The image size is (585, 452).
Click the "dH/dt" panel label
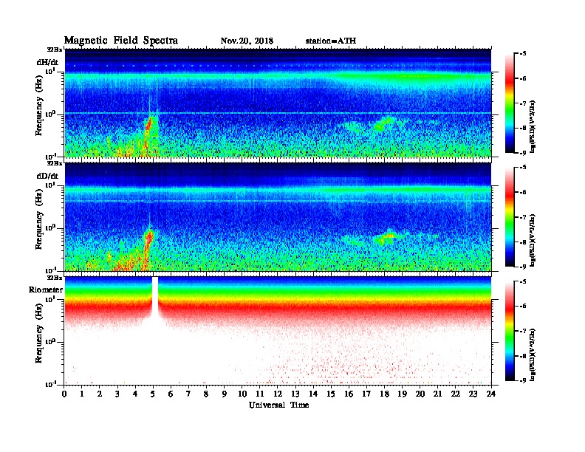pyautogui.click(x=47, y=62)
